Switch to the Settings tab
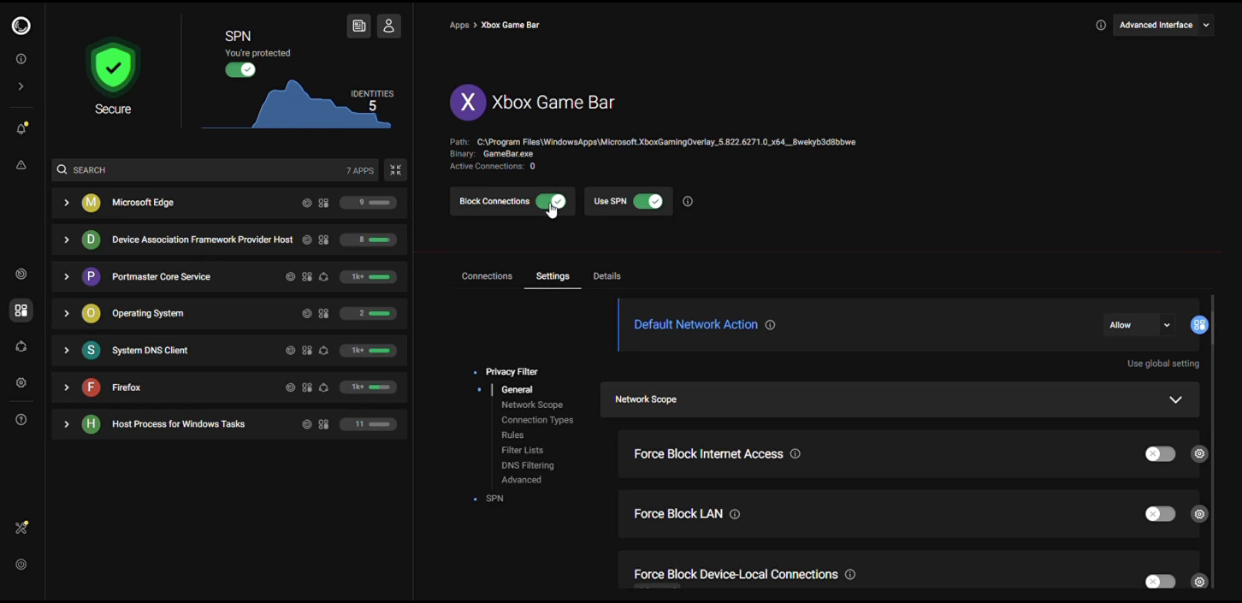This screenshot has height=603, width=1242. pyautogui.click(x=553, y=276)
